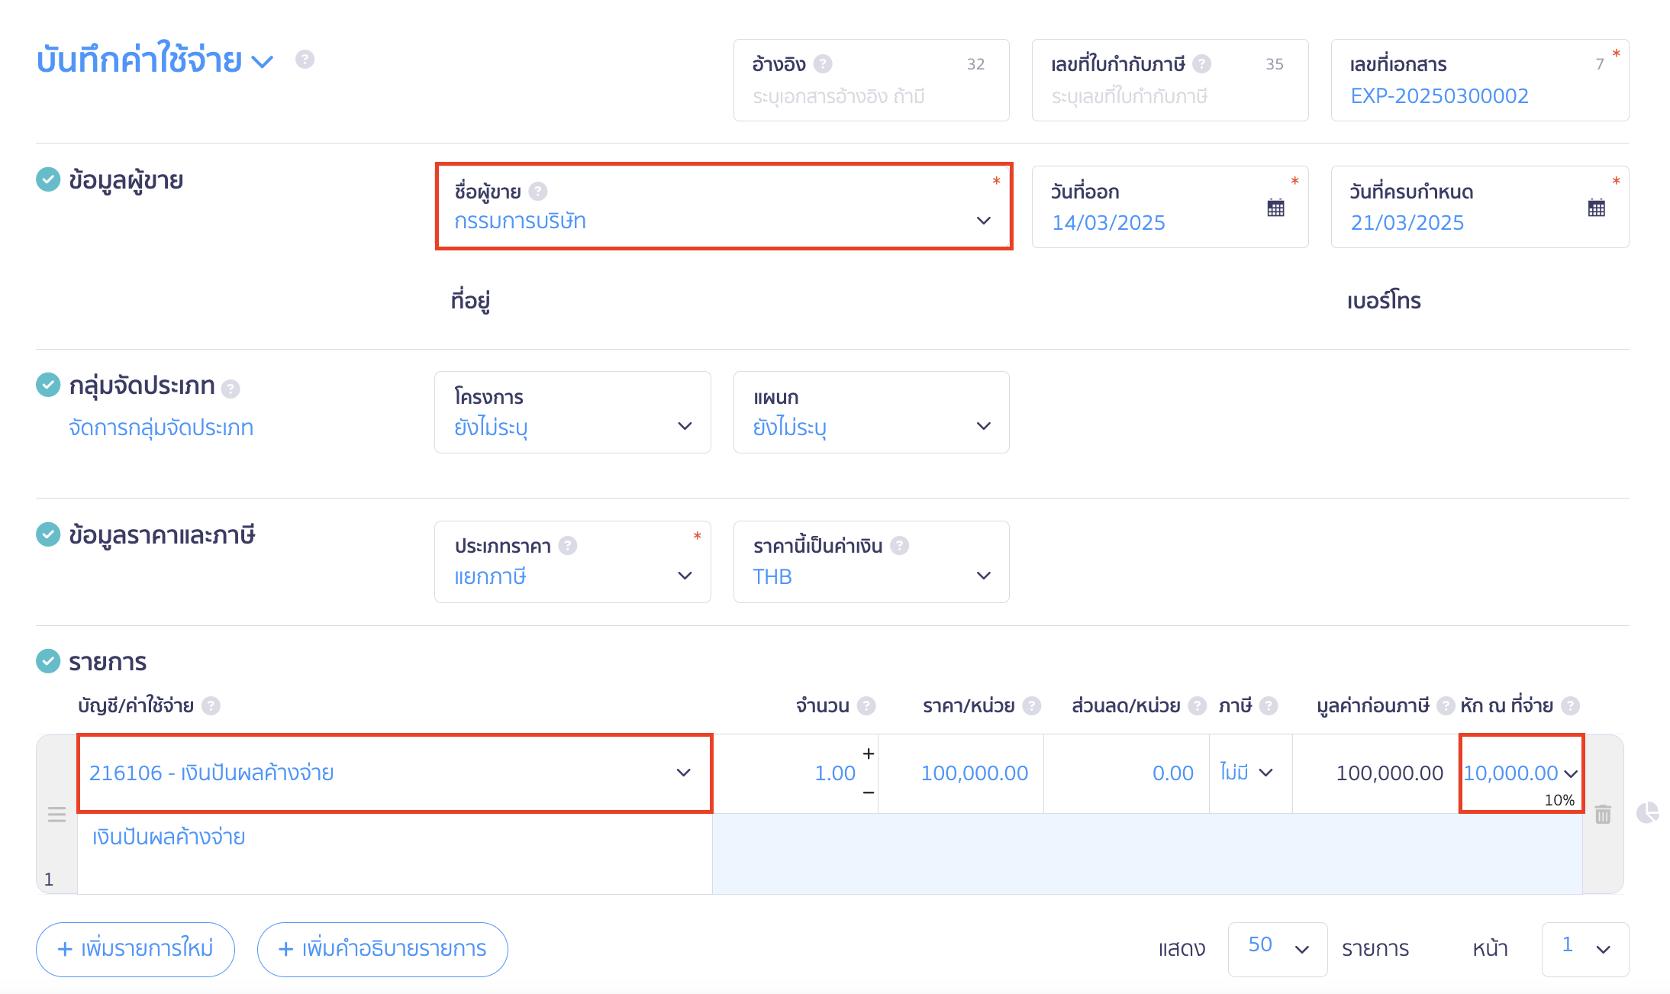Open currency dropdown showing THB

(871, 562)
